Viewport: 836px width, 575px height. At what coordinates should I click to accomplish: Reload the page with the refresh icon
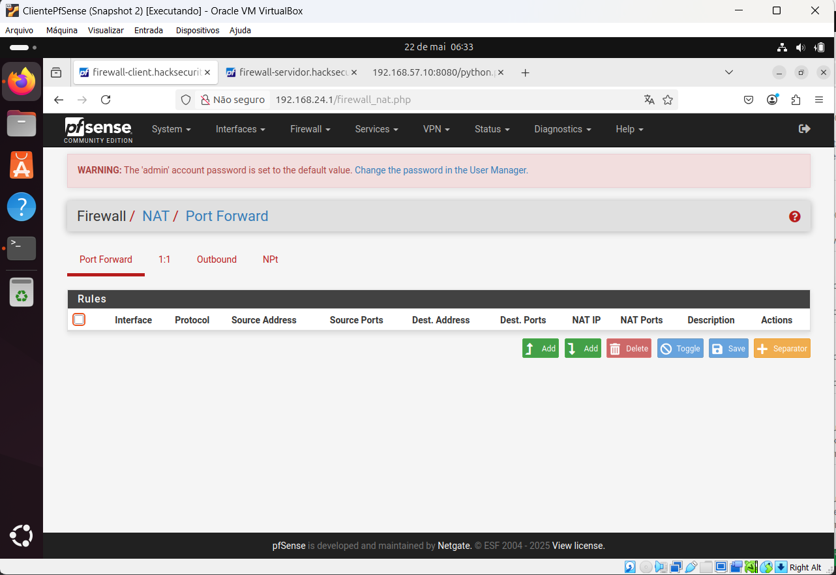pos(106,100)
